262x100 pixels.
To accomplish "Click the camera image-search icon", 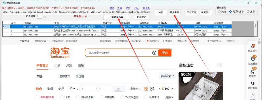I will tap(154, 53).
